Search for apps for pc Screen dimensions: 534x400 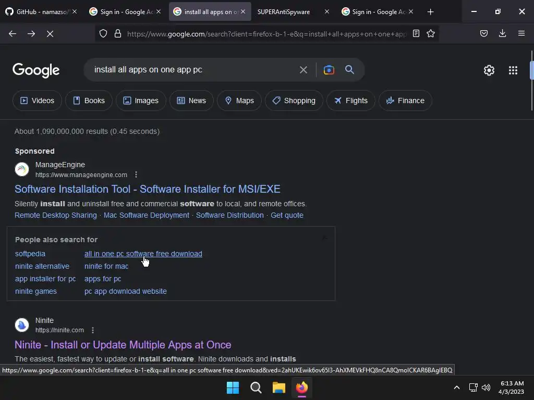103,279
